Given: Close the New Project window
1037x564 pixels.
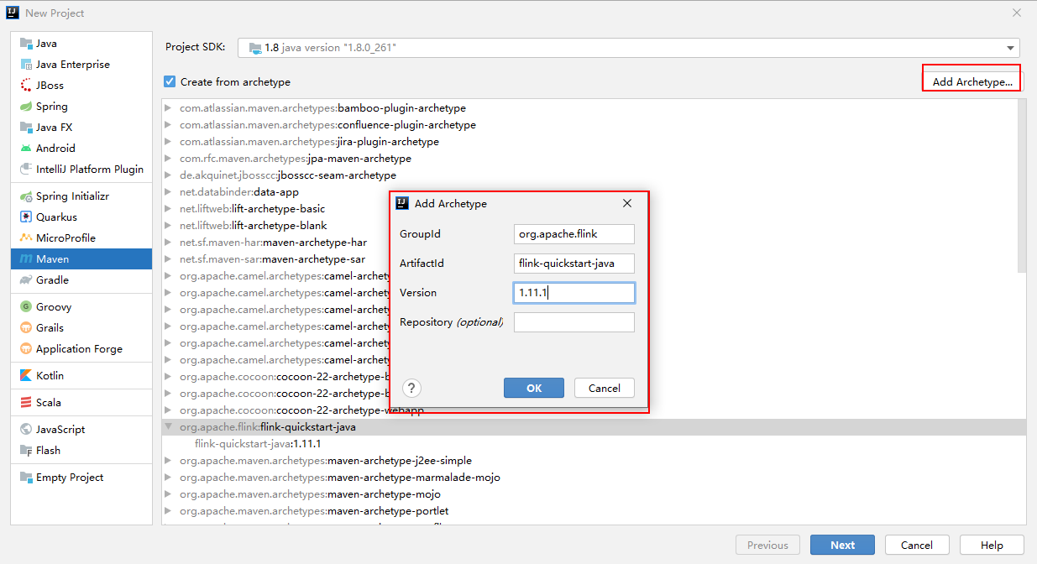Looking at the screenshot, I should (x=1017, y=13).
